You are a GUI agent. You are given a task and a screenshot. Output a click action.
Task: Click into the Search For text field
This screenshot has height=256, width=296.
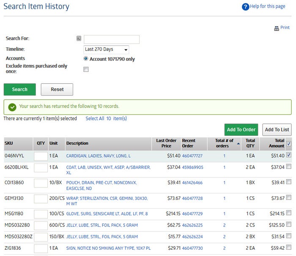(x=112, y=39)
